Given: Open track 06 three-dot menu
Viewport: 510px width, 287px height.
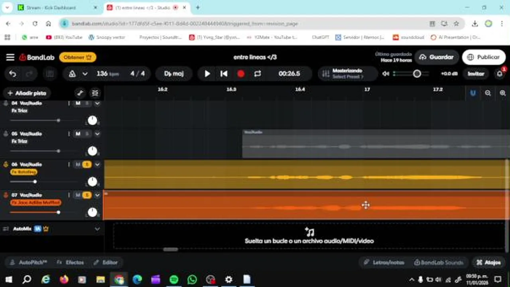Looking at the screenshot, I should pyautogui.click(x=69, y=164).
